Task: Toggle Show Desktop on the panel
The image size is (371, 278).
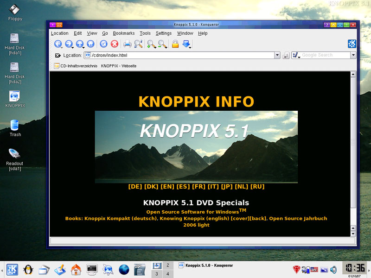Action: [x=44, y=269]
